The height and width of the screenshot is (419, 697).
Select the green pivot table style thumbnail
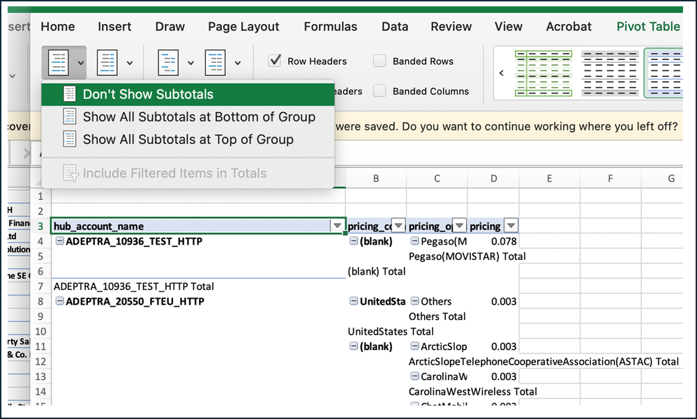tap(544, 73)
